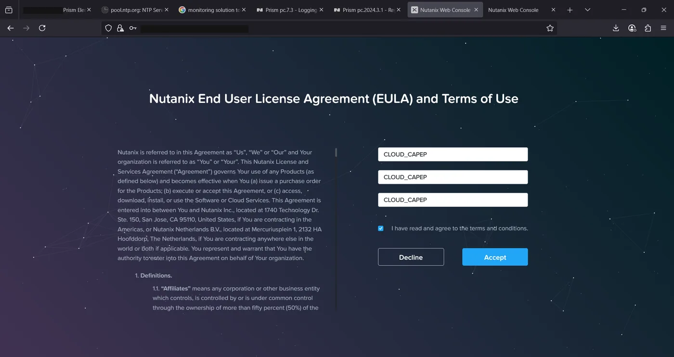Image resolution: width=674 pixels, height=357 pixels.
Task: Close the monitoring solution tab
Action: pos(244,10)
